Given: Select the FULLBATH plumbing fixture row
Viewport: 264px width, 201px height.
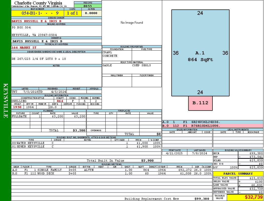Looking at the screenshot, I should pyautogui.click(x=49, y=116).
